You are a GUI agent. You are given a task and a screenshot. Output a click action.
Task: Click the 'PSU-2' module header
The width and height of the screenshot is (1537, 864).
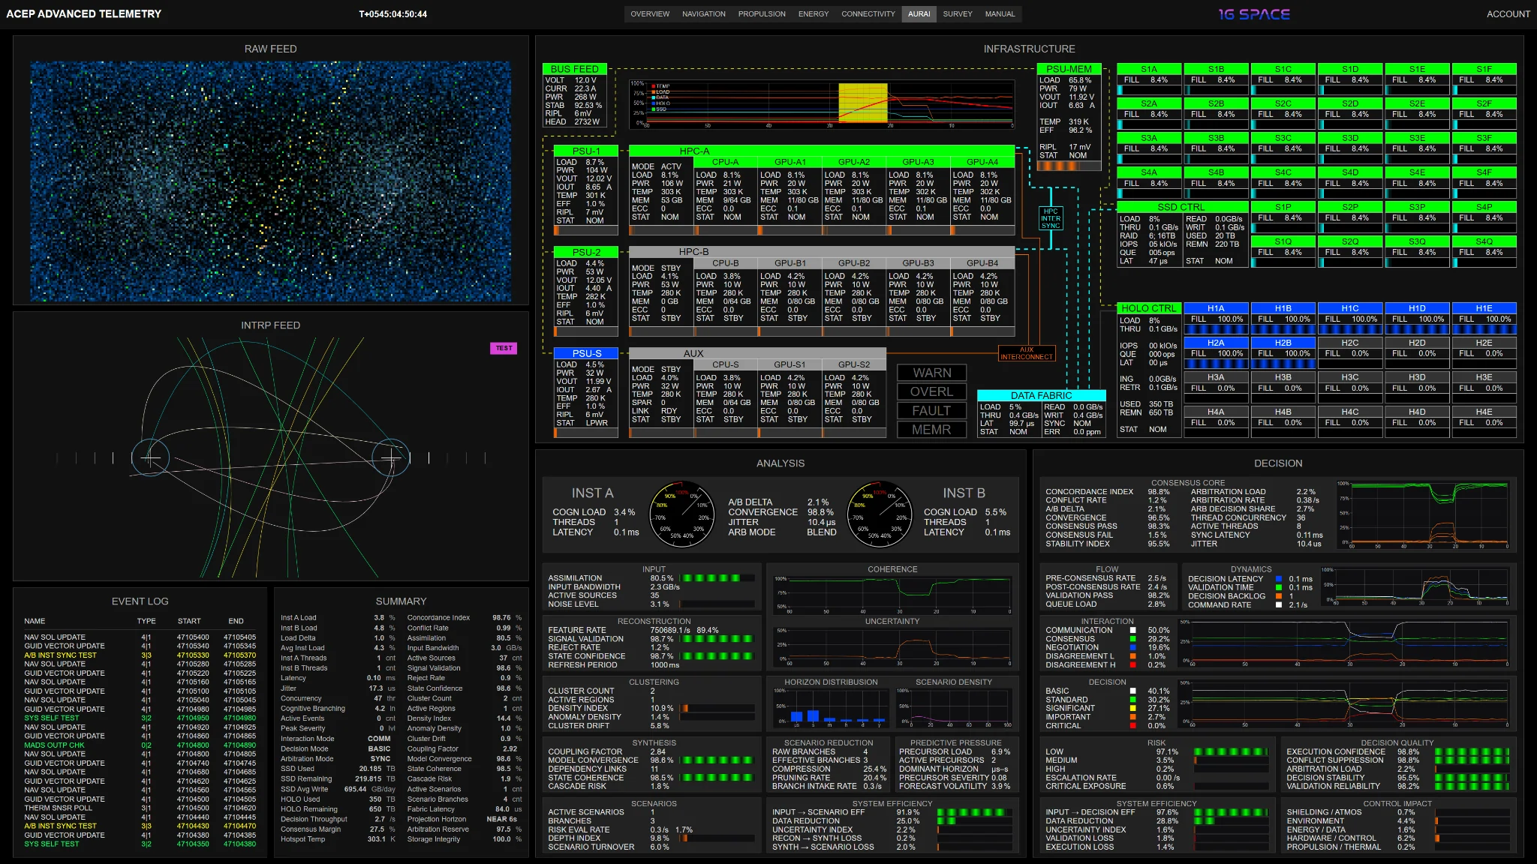point(585,252)
